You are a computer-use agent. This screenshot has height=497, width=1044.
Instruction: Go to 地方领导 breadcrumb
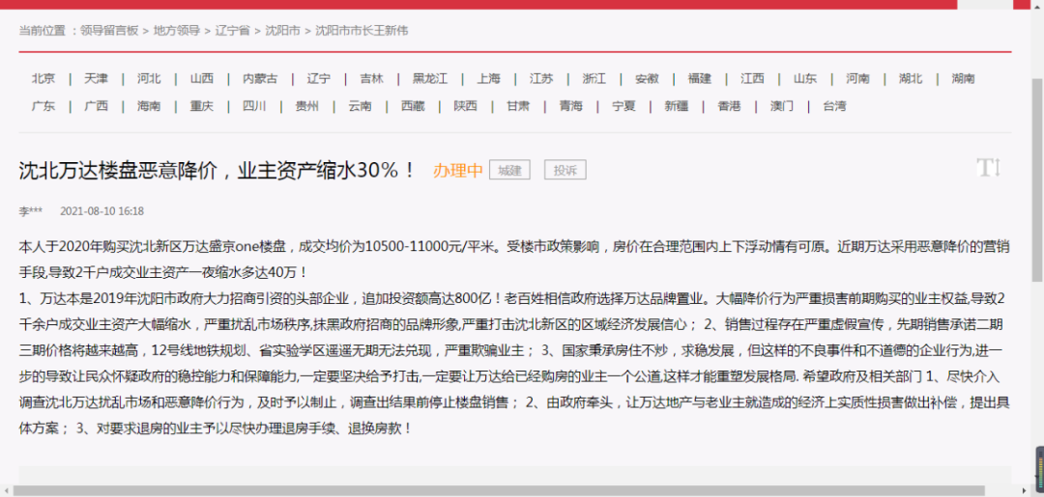click(177, 31)
